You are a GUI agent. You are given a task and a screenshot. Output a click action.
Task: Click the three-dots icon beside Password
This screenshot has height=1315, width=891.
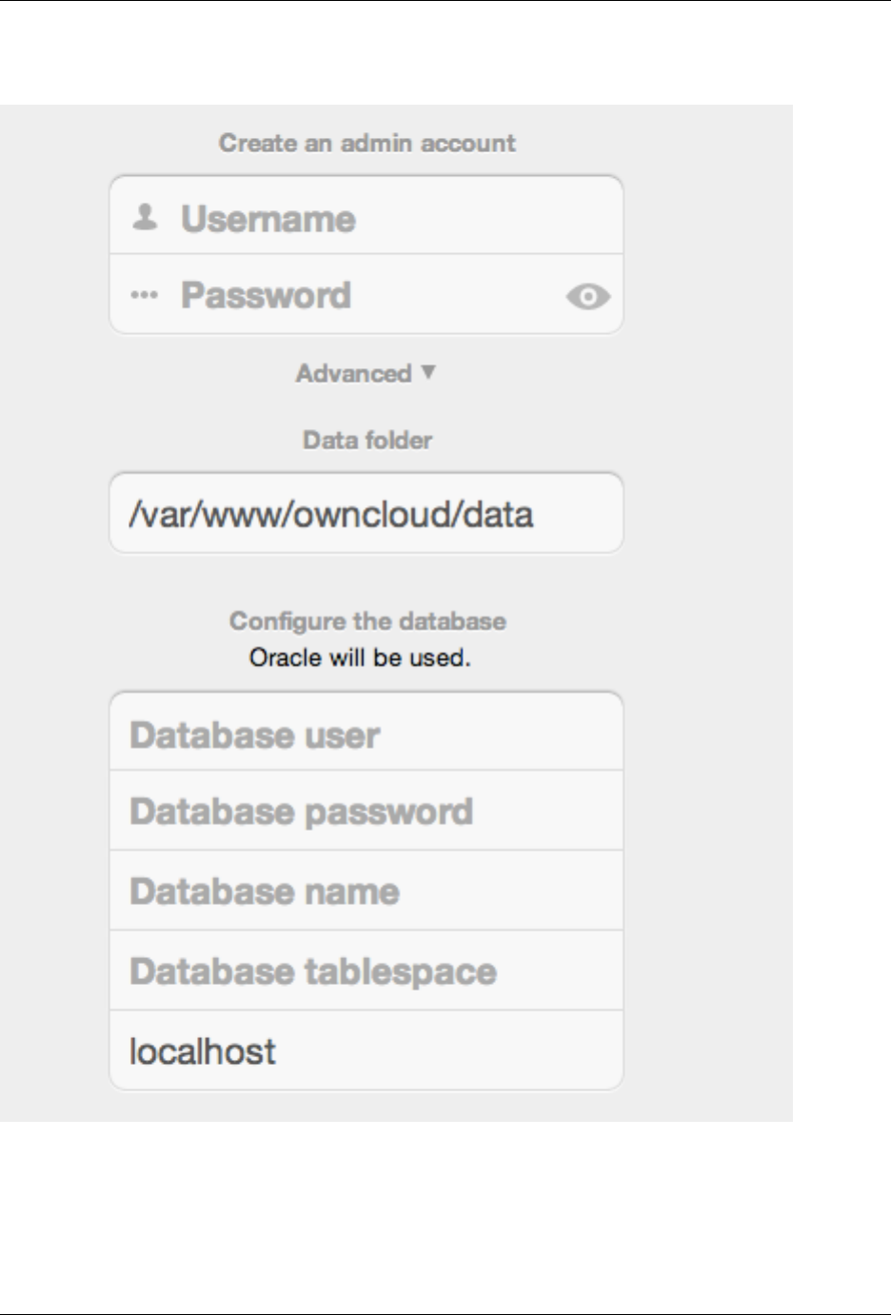point(144,296)
